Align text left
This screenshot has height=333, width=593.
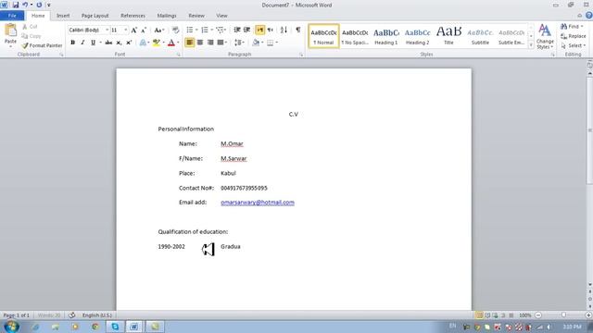pyautogui.click(x=189, y=43)
